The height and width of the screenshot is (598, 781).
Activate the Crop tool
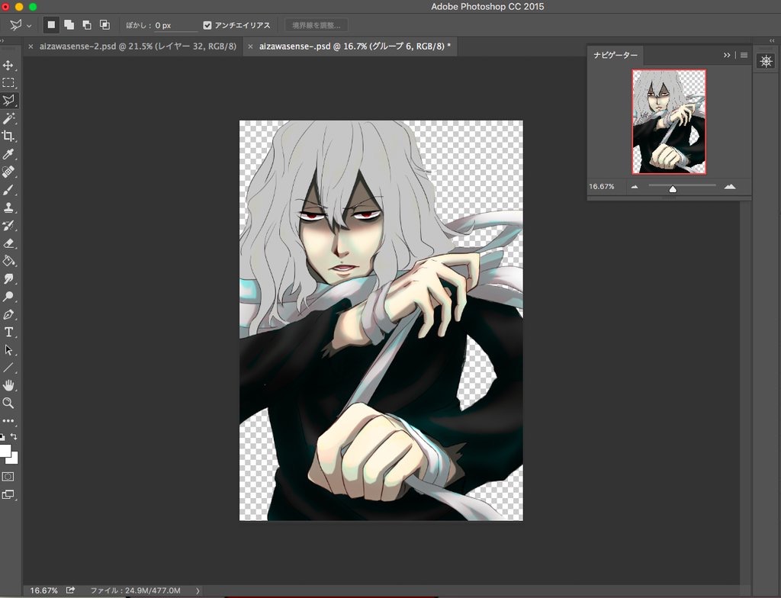click(8, 136)
